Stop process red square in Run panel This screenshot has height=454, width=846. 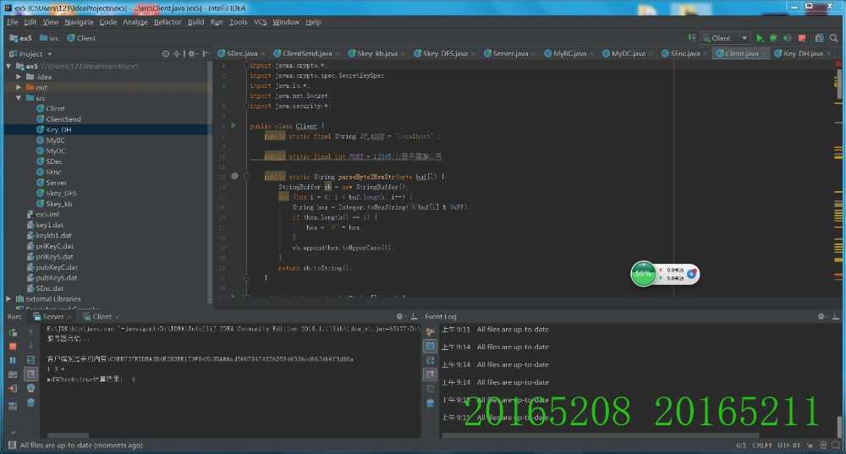(13, 347)
